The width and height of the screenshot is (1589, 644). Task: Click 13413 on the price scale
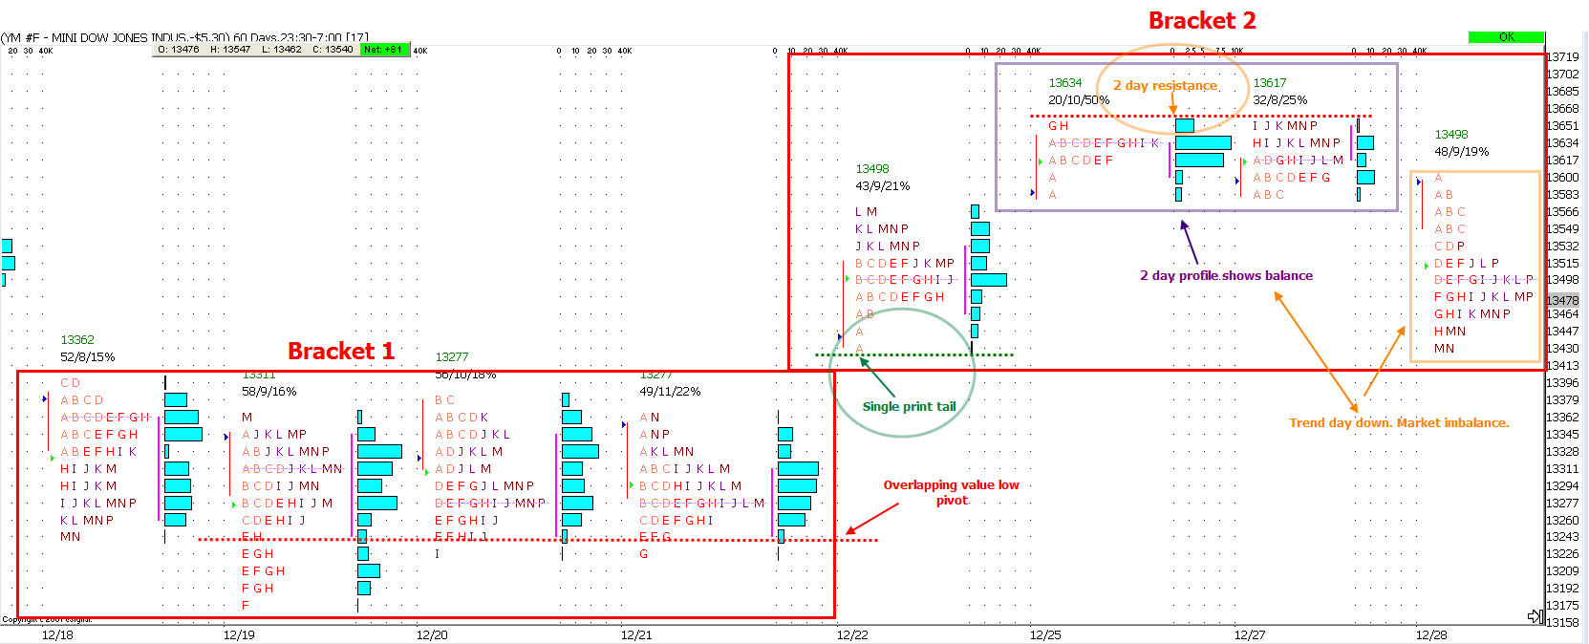point(1563,366)
